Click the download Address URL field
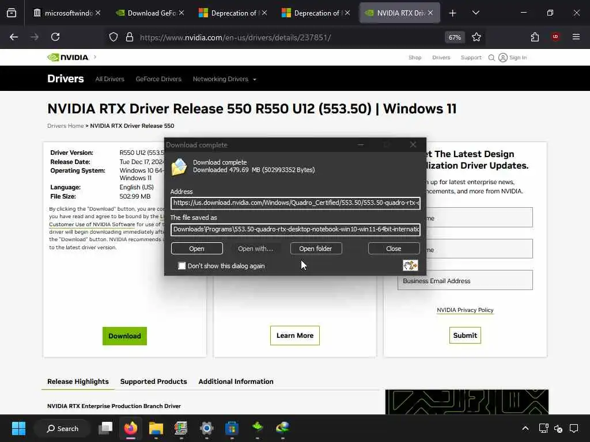This screenshot has height=442, width=590. (x=296, y=203)
